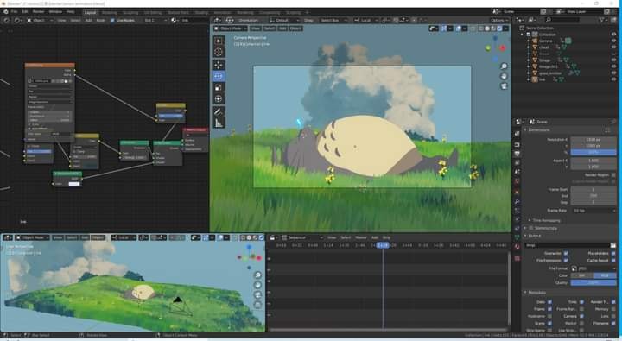Open the Render menu
The height and width of the screenshot is (341, 622).
pos(39,12)
